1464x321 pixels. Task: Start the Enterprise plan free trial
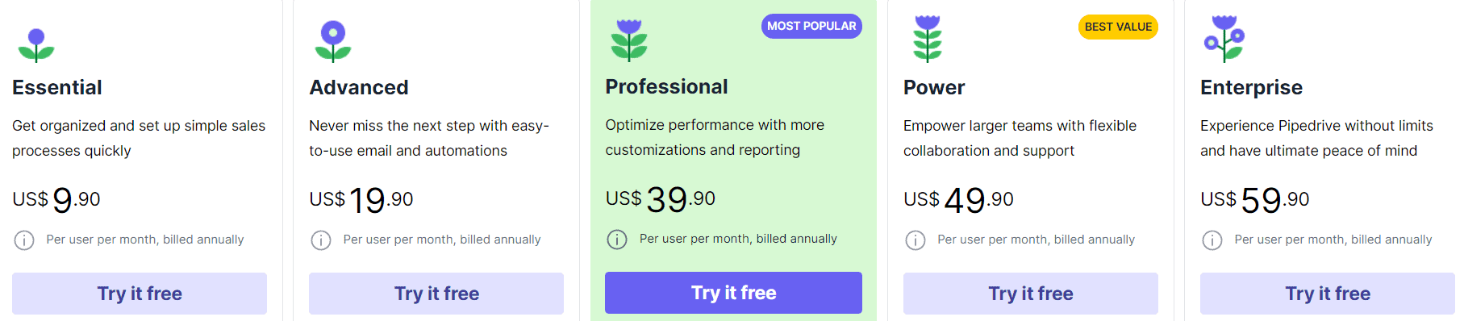(x=1328, y=294)
